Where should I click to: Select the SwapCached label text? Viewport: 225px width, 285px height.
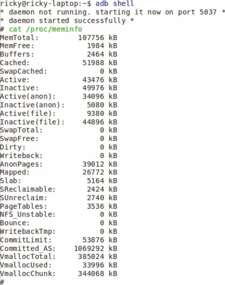(x=23, y=71)
